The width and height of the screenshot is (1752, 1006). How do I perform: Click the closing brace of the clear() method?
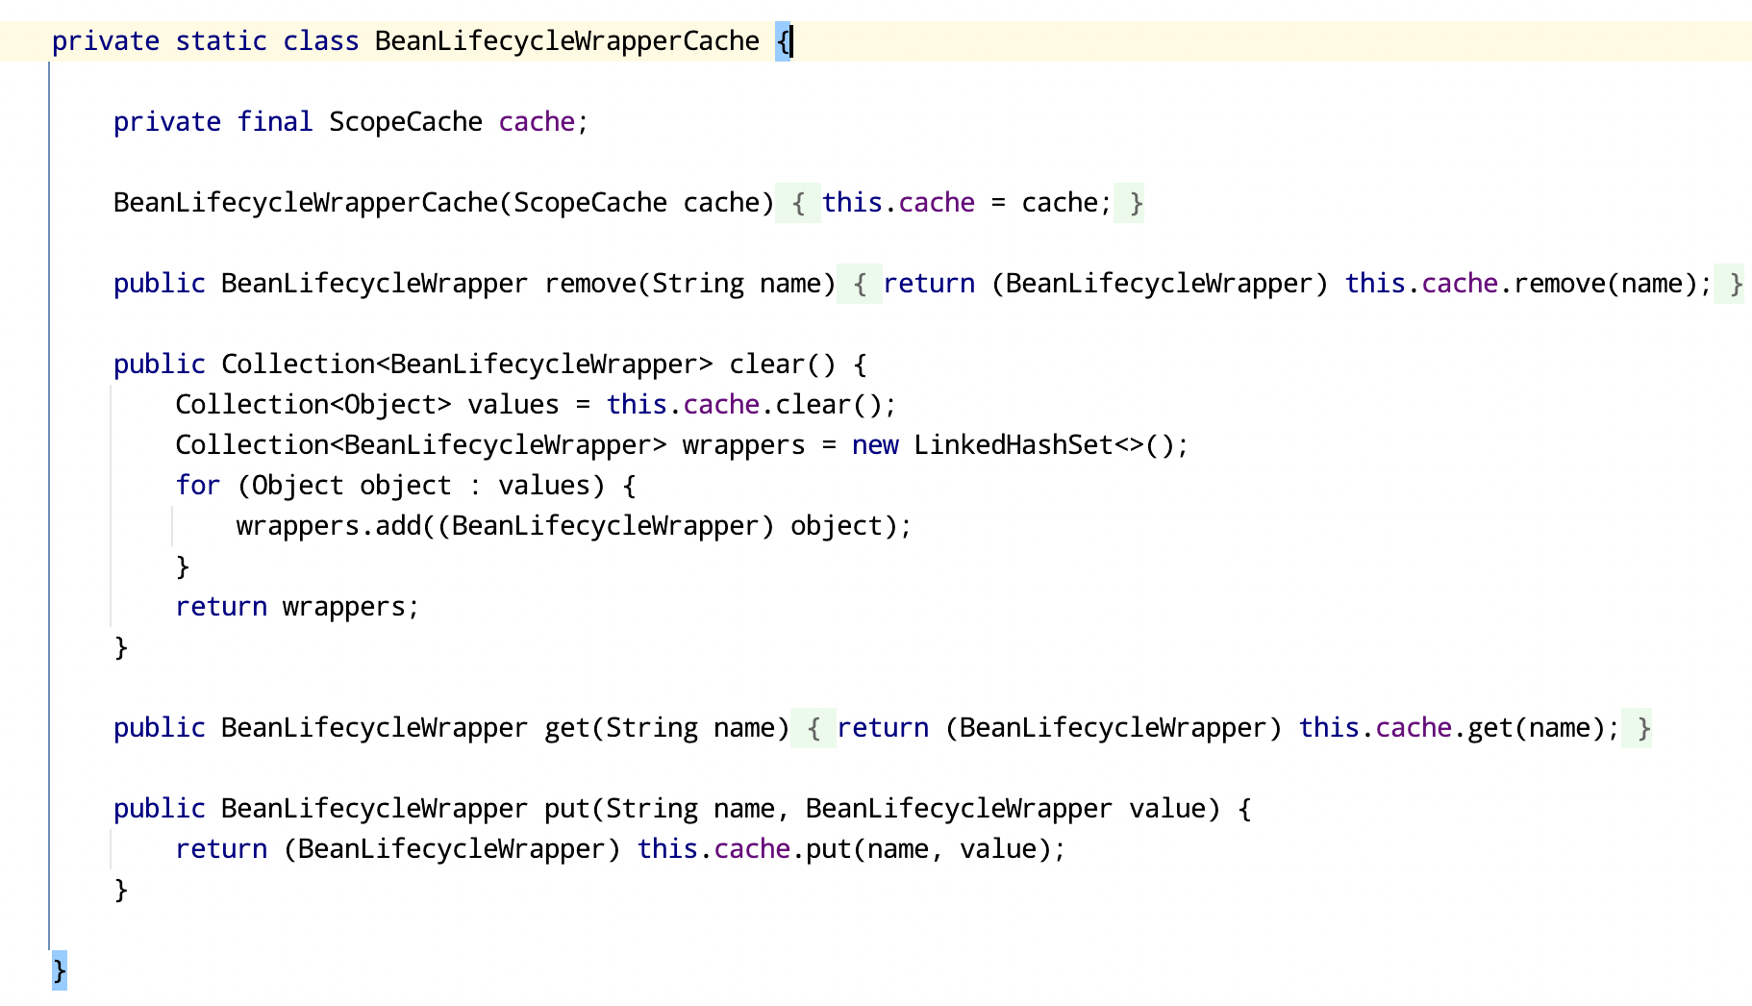[x=121, y=647]
